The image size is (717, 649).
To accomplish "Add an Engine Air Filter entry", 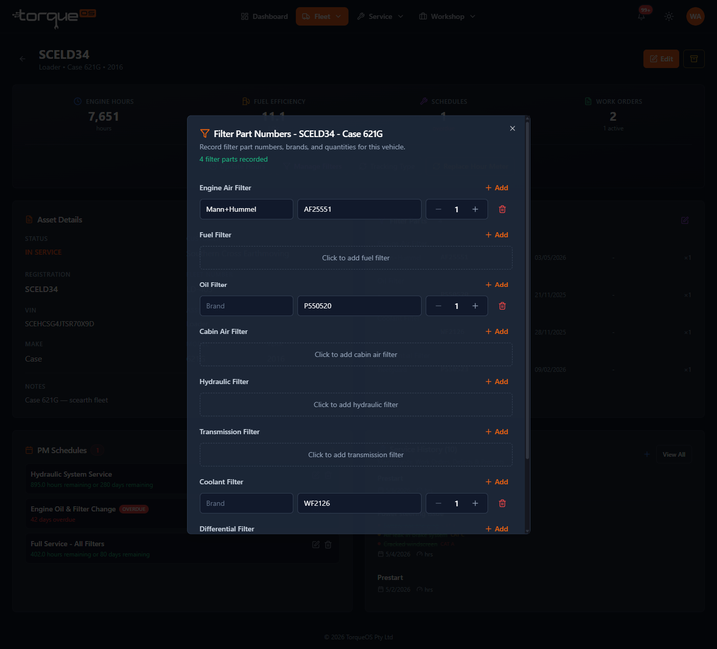I will tap(497, 188).
